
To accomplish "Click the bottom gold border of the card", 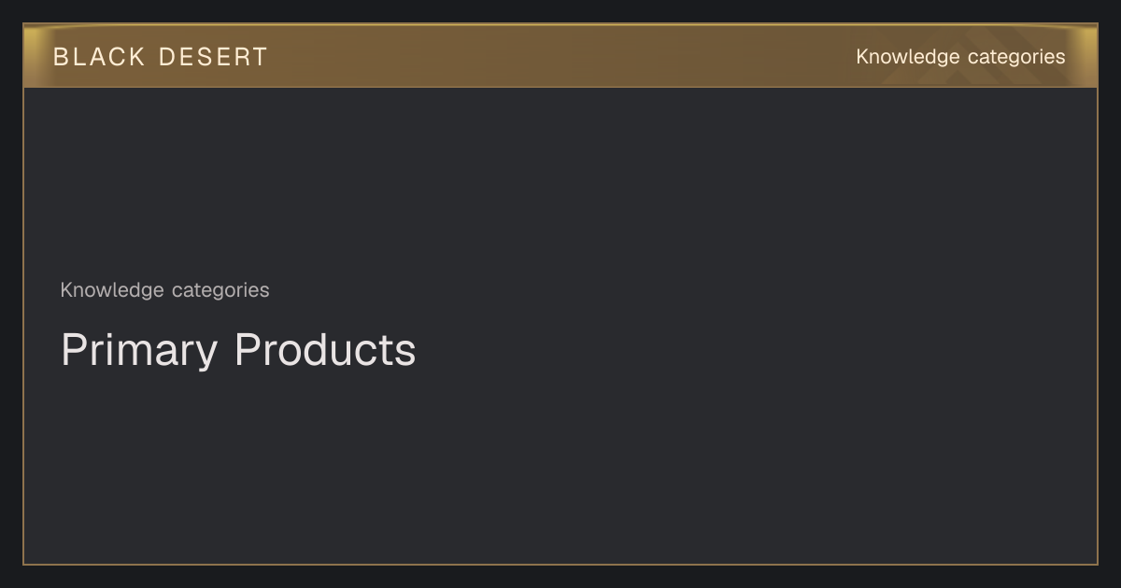I will 560,564.
